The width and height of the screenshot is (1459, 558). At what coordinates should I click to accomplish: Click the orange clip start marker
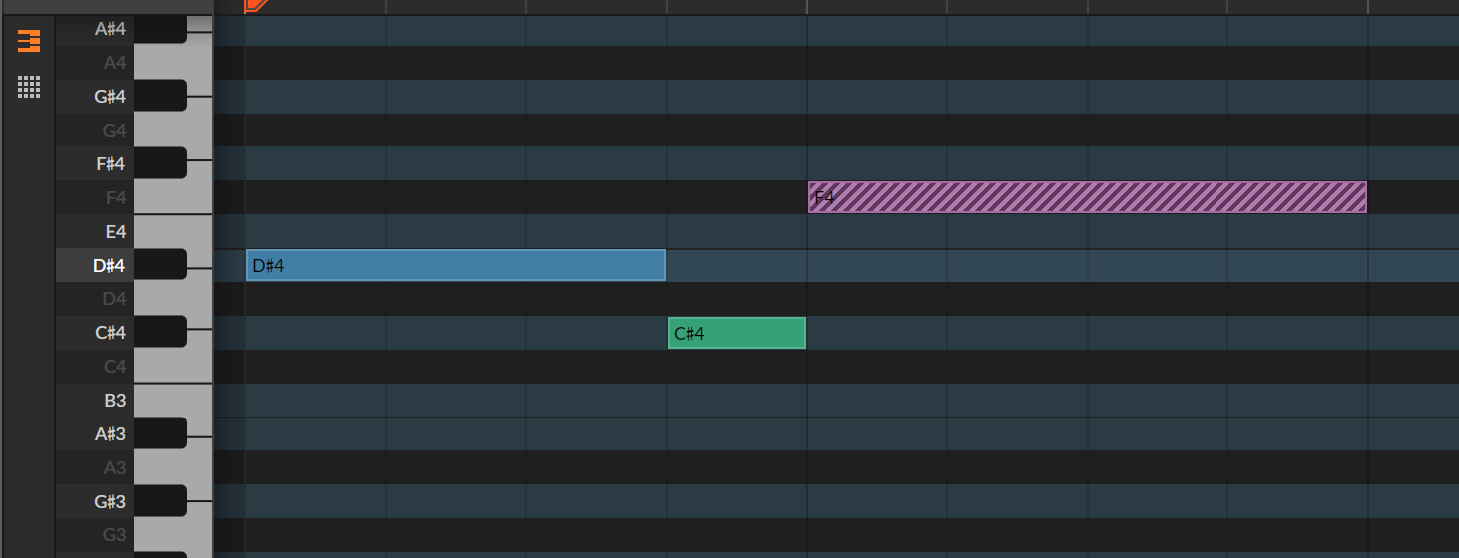click(255, 5)
